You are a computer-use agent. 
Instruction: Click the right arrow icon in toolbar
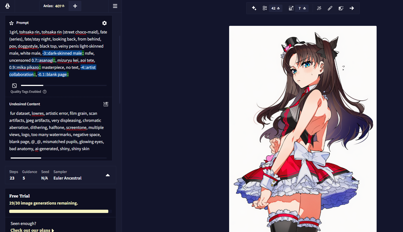[x=352, y=8]
